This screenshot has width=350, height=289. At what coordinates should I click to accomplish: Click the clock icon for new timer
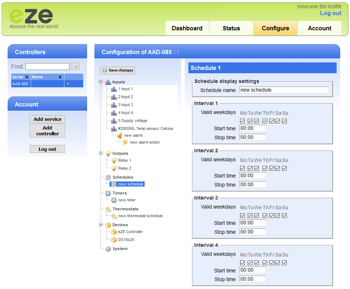point(114,200)
